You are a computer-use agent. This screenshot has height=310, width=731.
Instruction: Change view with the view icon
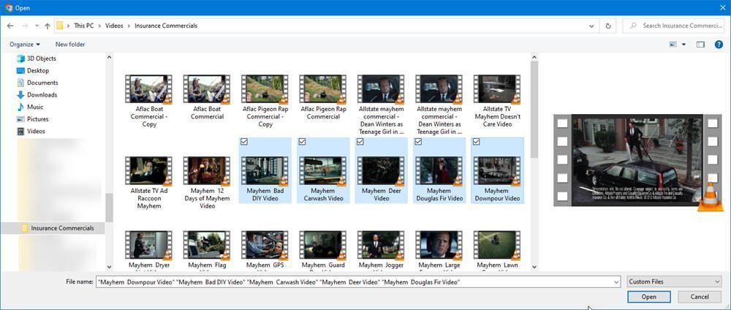673,45
